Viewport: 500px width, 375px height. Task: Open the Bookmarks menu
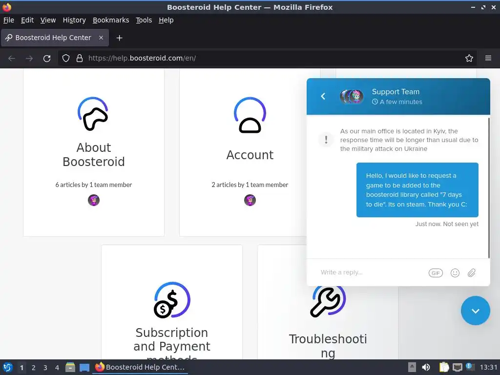[111, 20]
